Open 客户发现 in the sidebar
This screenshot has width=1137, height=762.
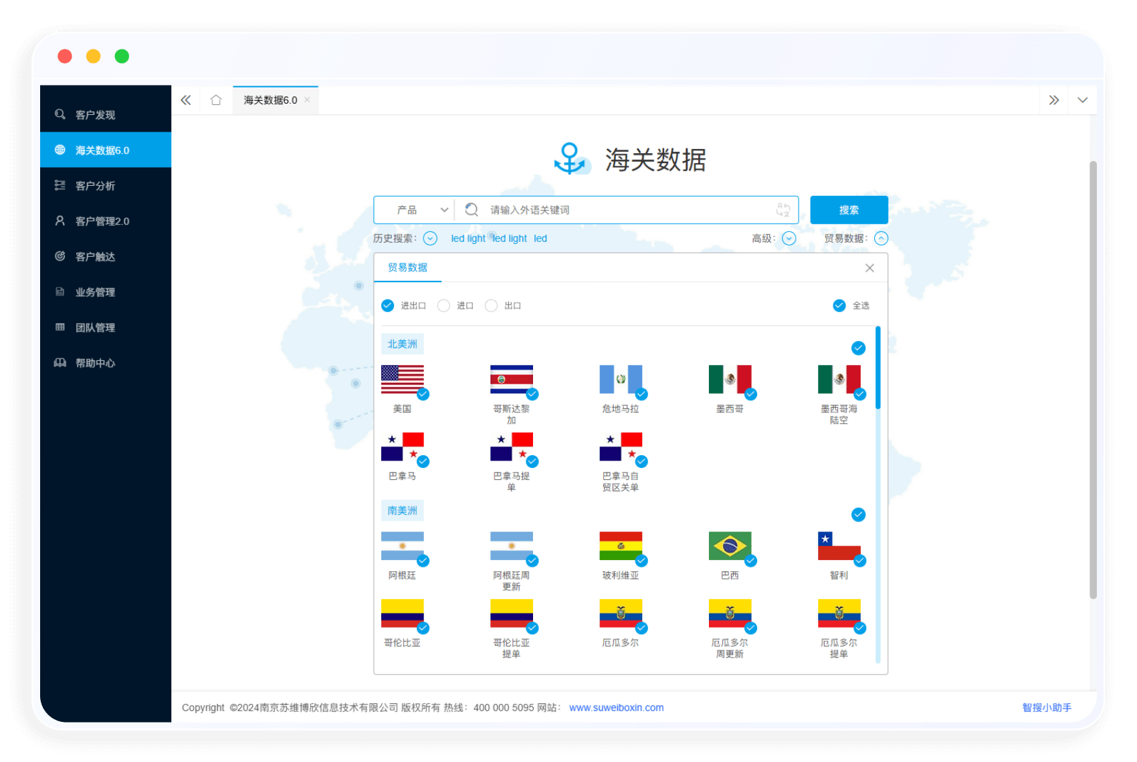click(95, 115)
